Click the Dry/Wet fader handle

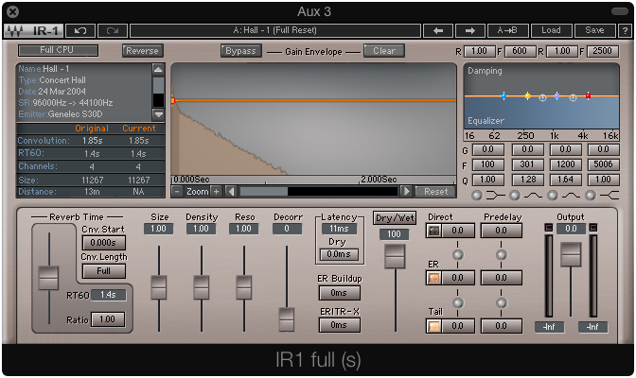click(x=395, y=256)
